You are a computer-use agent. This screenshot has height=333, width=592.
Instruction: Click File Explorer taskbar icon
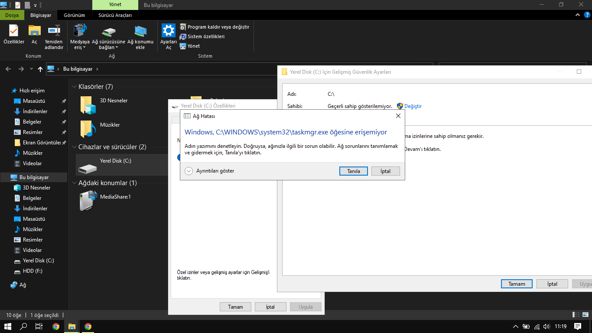click(72, 326)
